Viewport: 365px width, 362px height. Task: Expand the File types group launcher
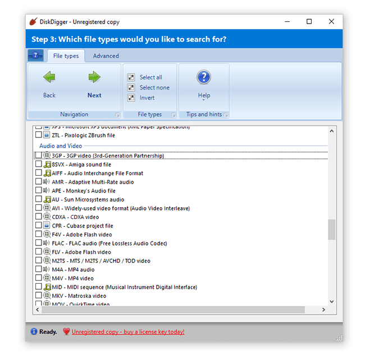coord(174,115)
